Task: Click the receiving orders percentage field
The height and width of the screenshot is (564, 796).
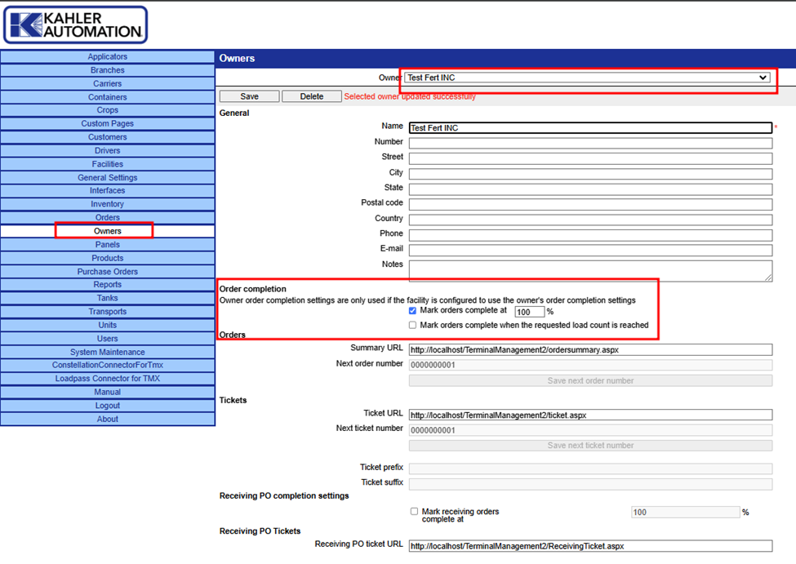Action: pos(685,513)
